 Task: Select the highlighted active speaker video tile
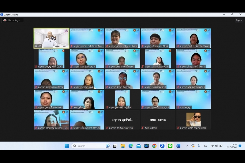point(51,38)
